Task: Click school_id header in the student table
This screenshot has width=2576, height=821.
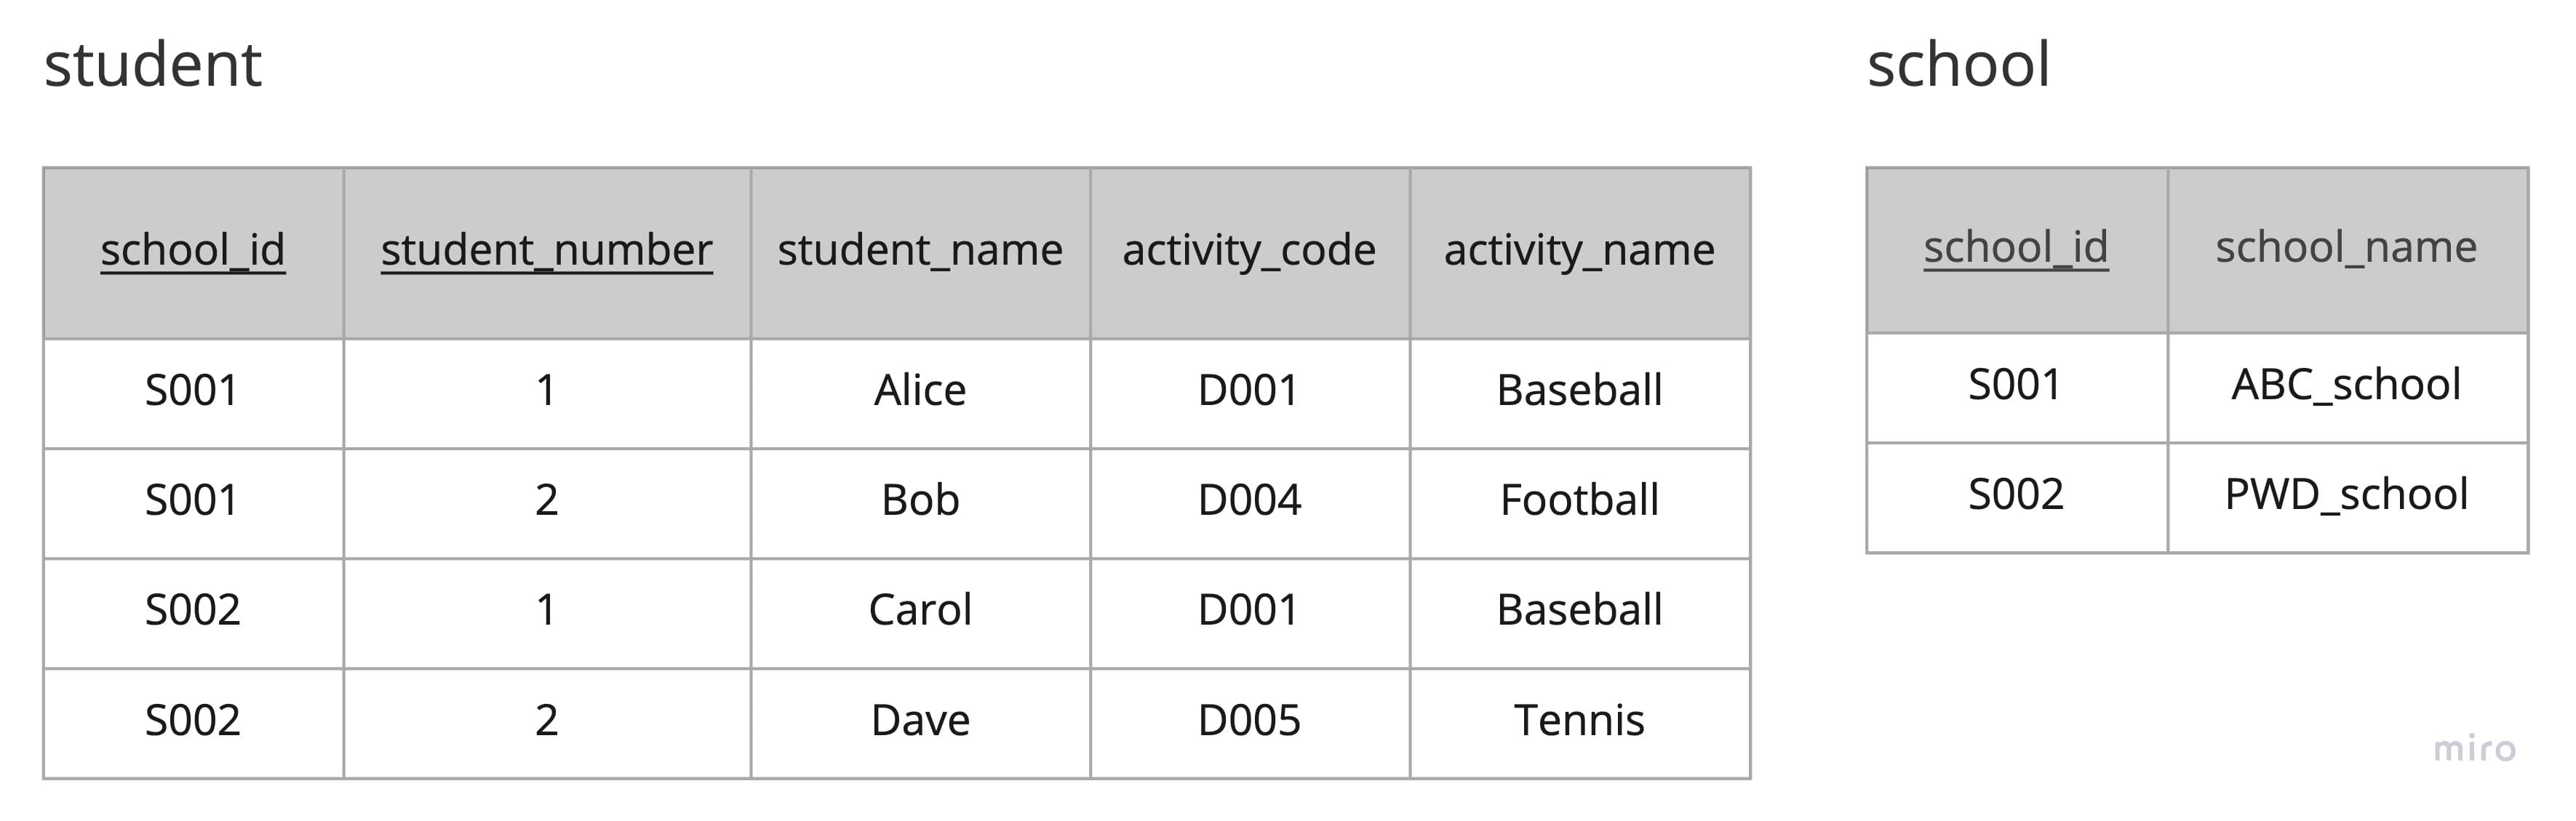Action: point(193,250)
